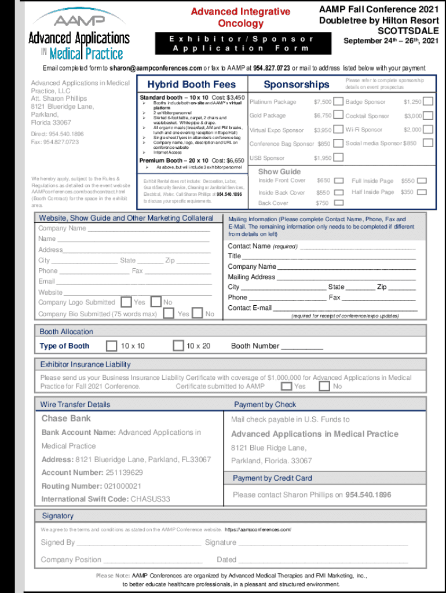Click the Website field line
446x593 pixels.
137,292
